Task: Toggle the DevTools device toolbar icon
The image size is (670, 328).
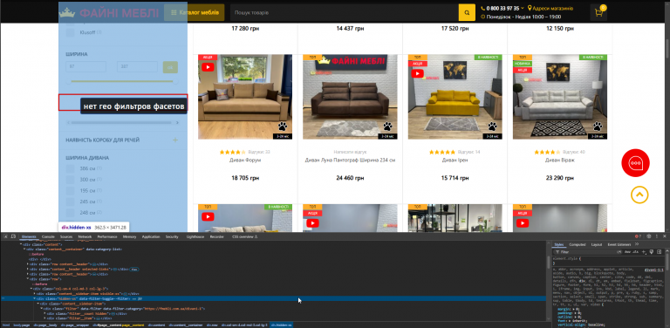Action: (x=14, y=236)
